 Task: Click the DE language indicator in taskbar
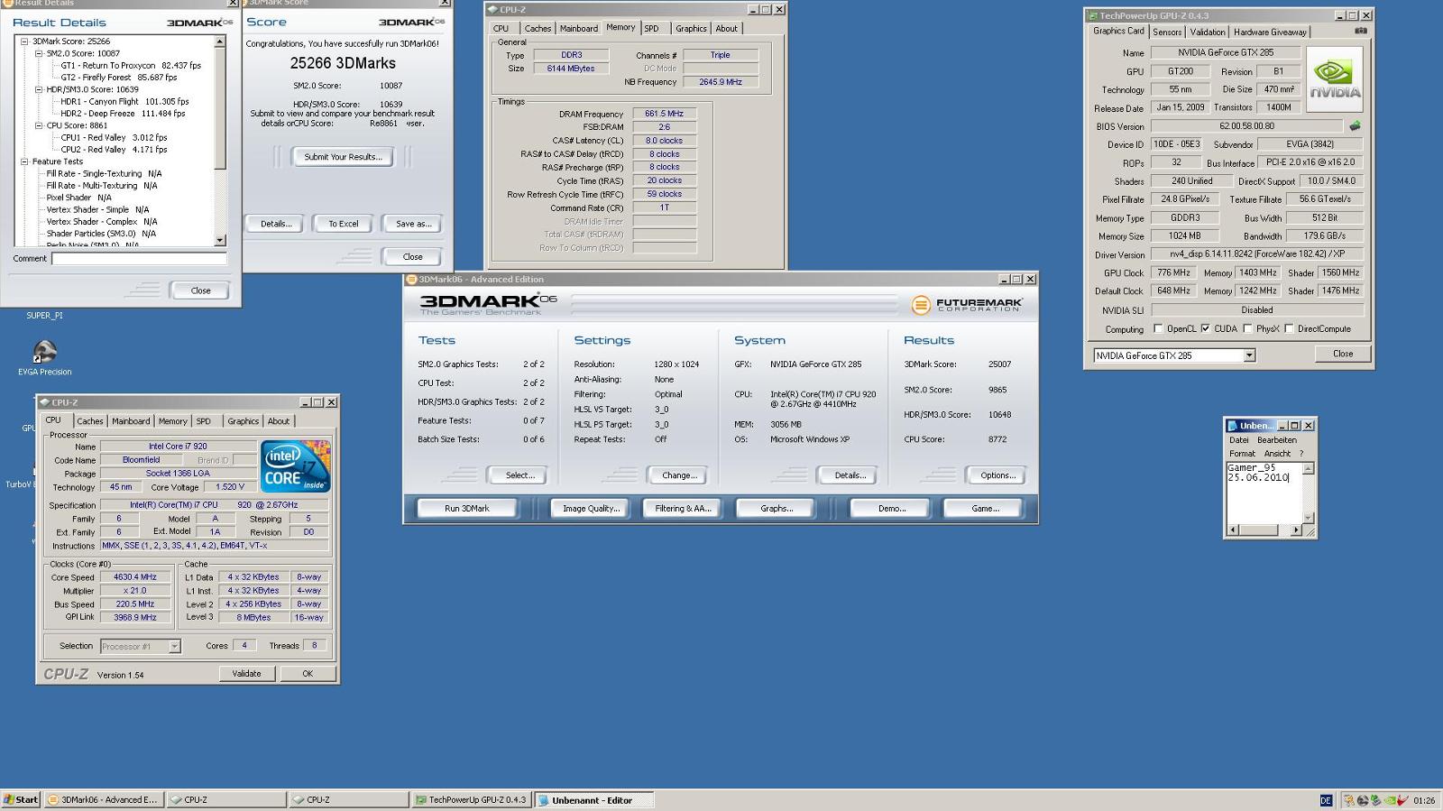(x=1326, y=800)
